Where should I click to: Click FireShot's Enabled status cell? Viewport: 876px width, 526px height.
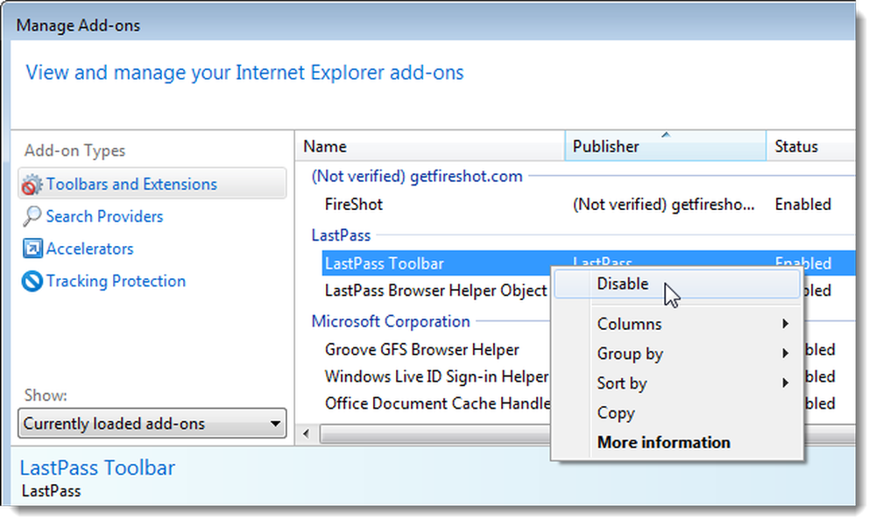pyautogui.click(x=802, y=205)
